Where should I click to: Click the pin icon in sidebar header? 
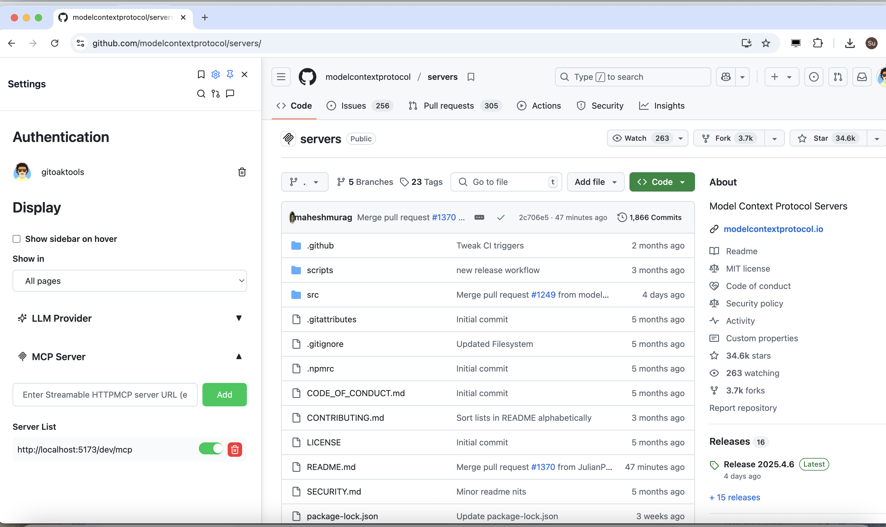pyautogui.click(x=230, y=74)
